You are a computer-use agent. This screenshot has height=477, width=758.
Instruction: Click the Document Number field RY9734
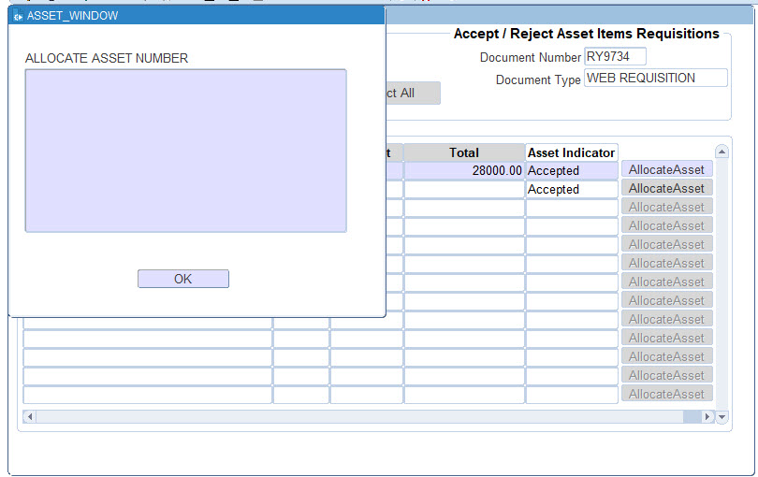tap(615, 56)
